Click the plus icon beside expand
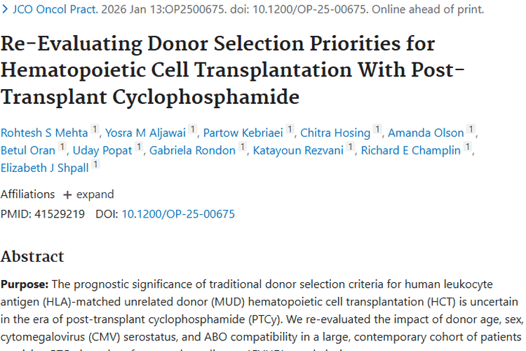This screenshot has width=526, height=351. click(67, 194)
